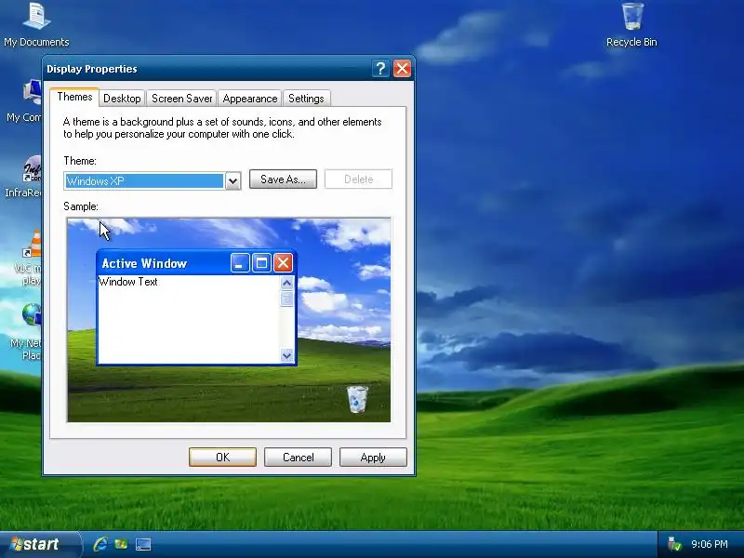Click the sample scrollbar down arrow

coord(286,355)
